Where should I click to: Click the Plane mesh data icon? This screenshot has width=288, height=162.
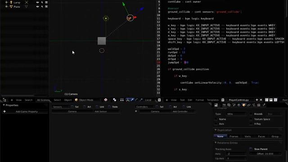point(27,7)
